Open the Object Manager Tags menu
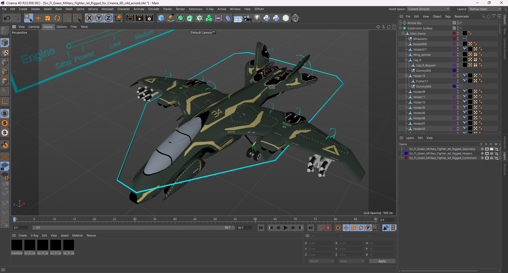 [x=448, y=16]
